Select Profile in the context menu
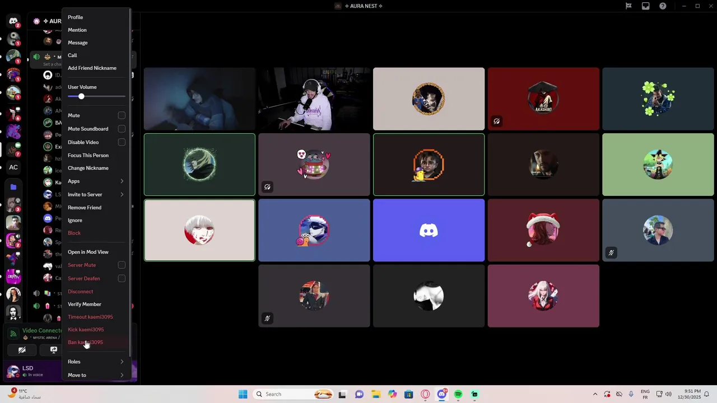Screen dimensions: 717x403 (96, 17)
